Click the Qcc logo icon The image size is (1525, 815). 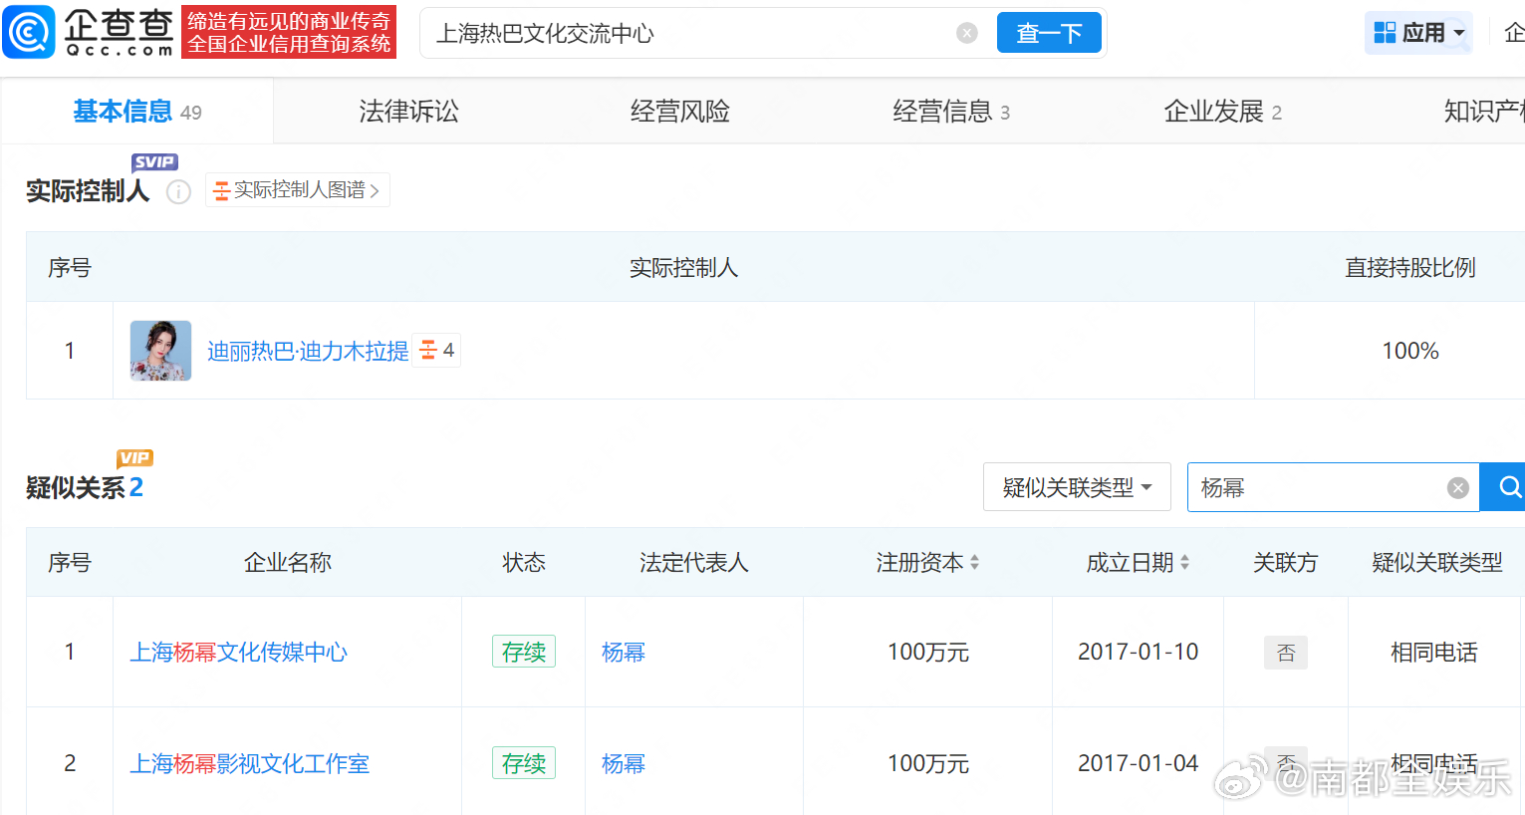[x=29, y=32]
